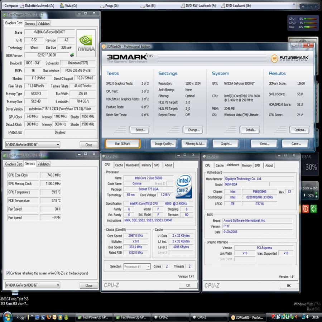Click the 3DMark06 taskbar button

pyautogui.click(x=247, y=317)
